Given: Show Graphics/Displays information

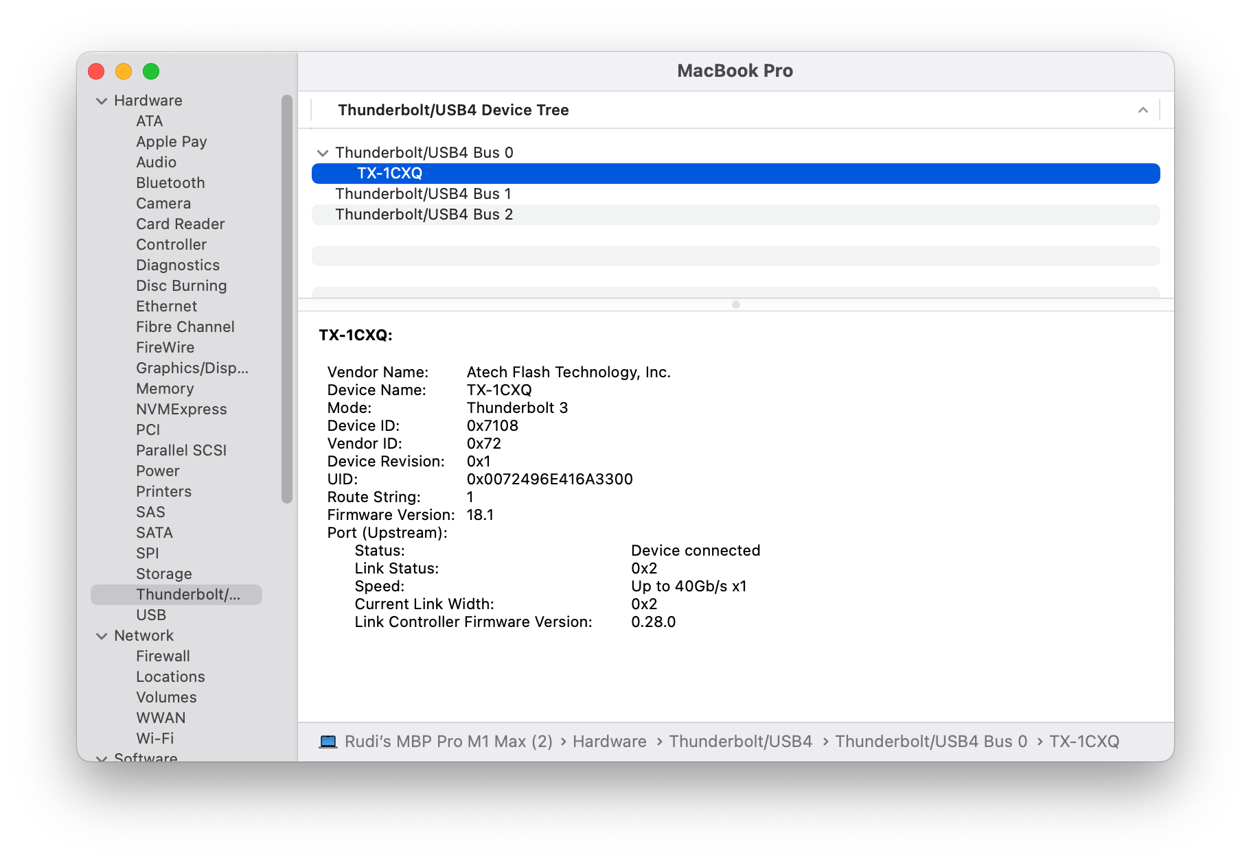Looking at the screenshot, I should [192, 368].
